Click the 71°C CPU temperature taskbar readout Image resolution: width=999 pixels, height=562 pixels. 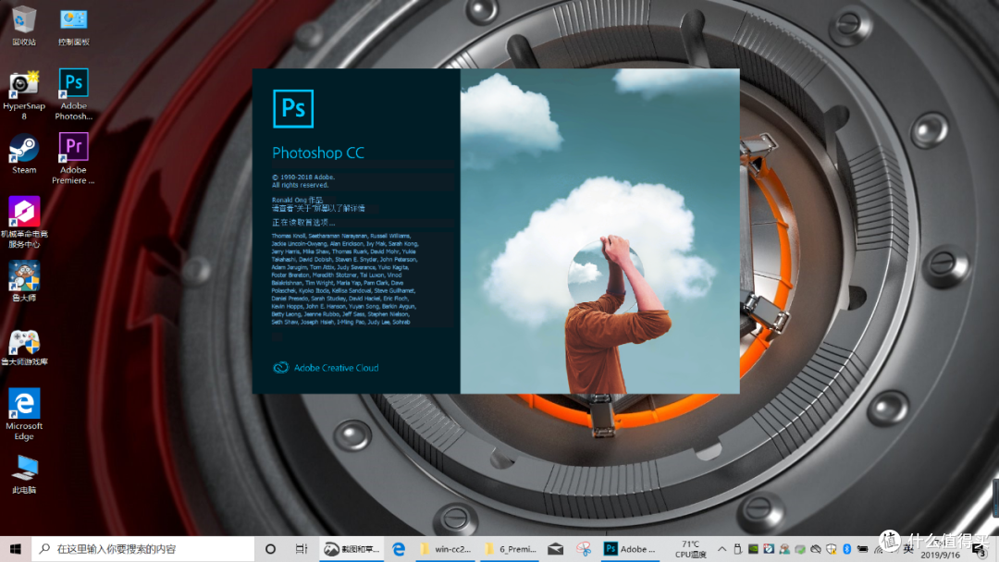[691, 549]
